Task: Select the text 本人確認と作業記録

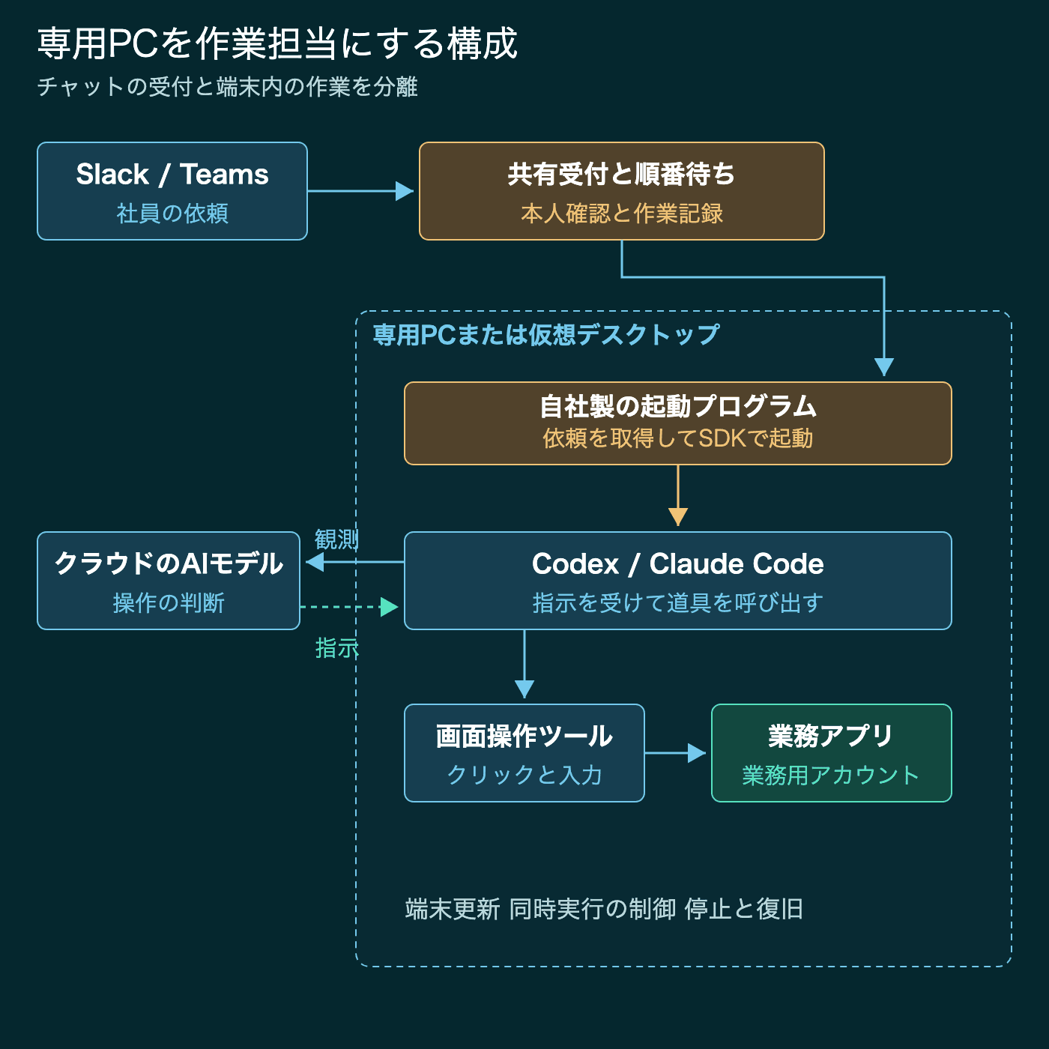Action: [x=622, y=214]
